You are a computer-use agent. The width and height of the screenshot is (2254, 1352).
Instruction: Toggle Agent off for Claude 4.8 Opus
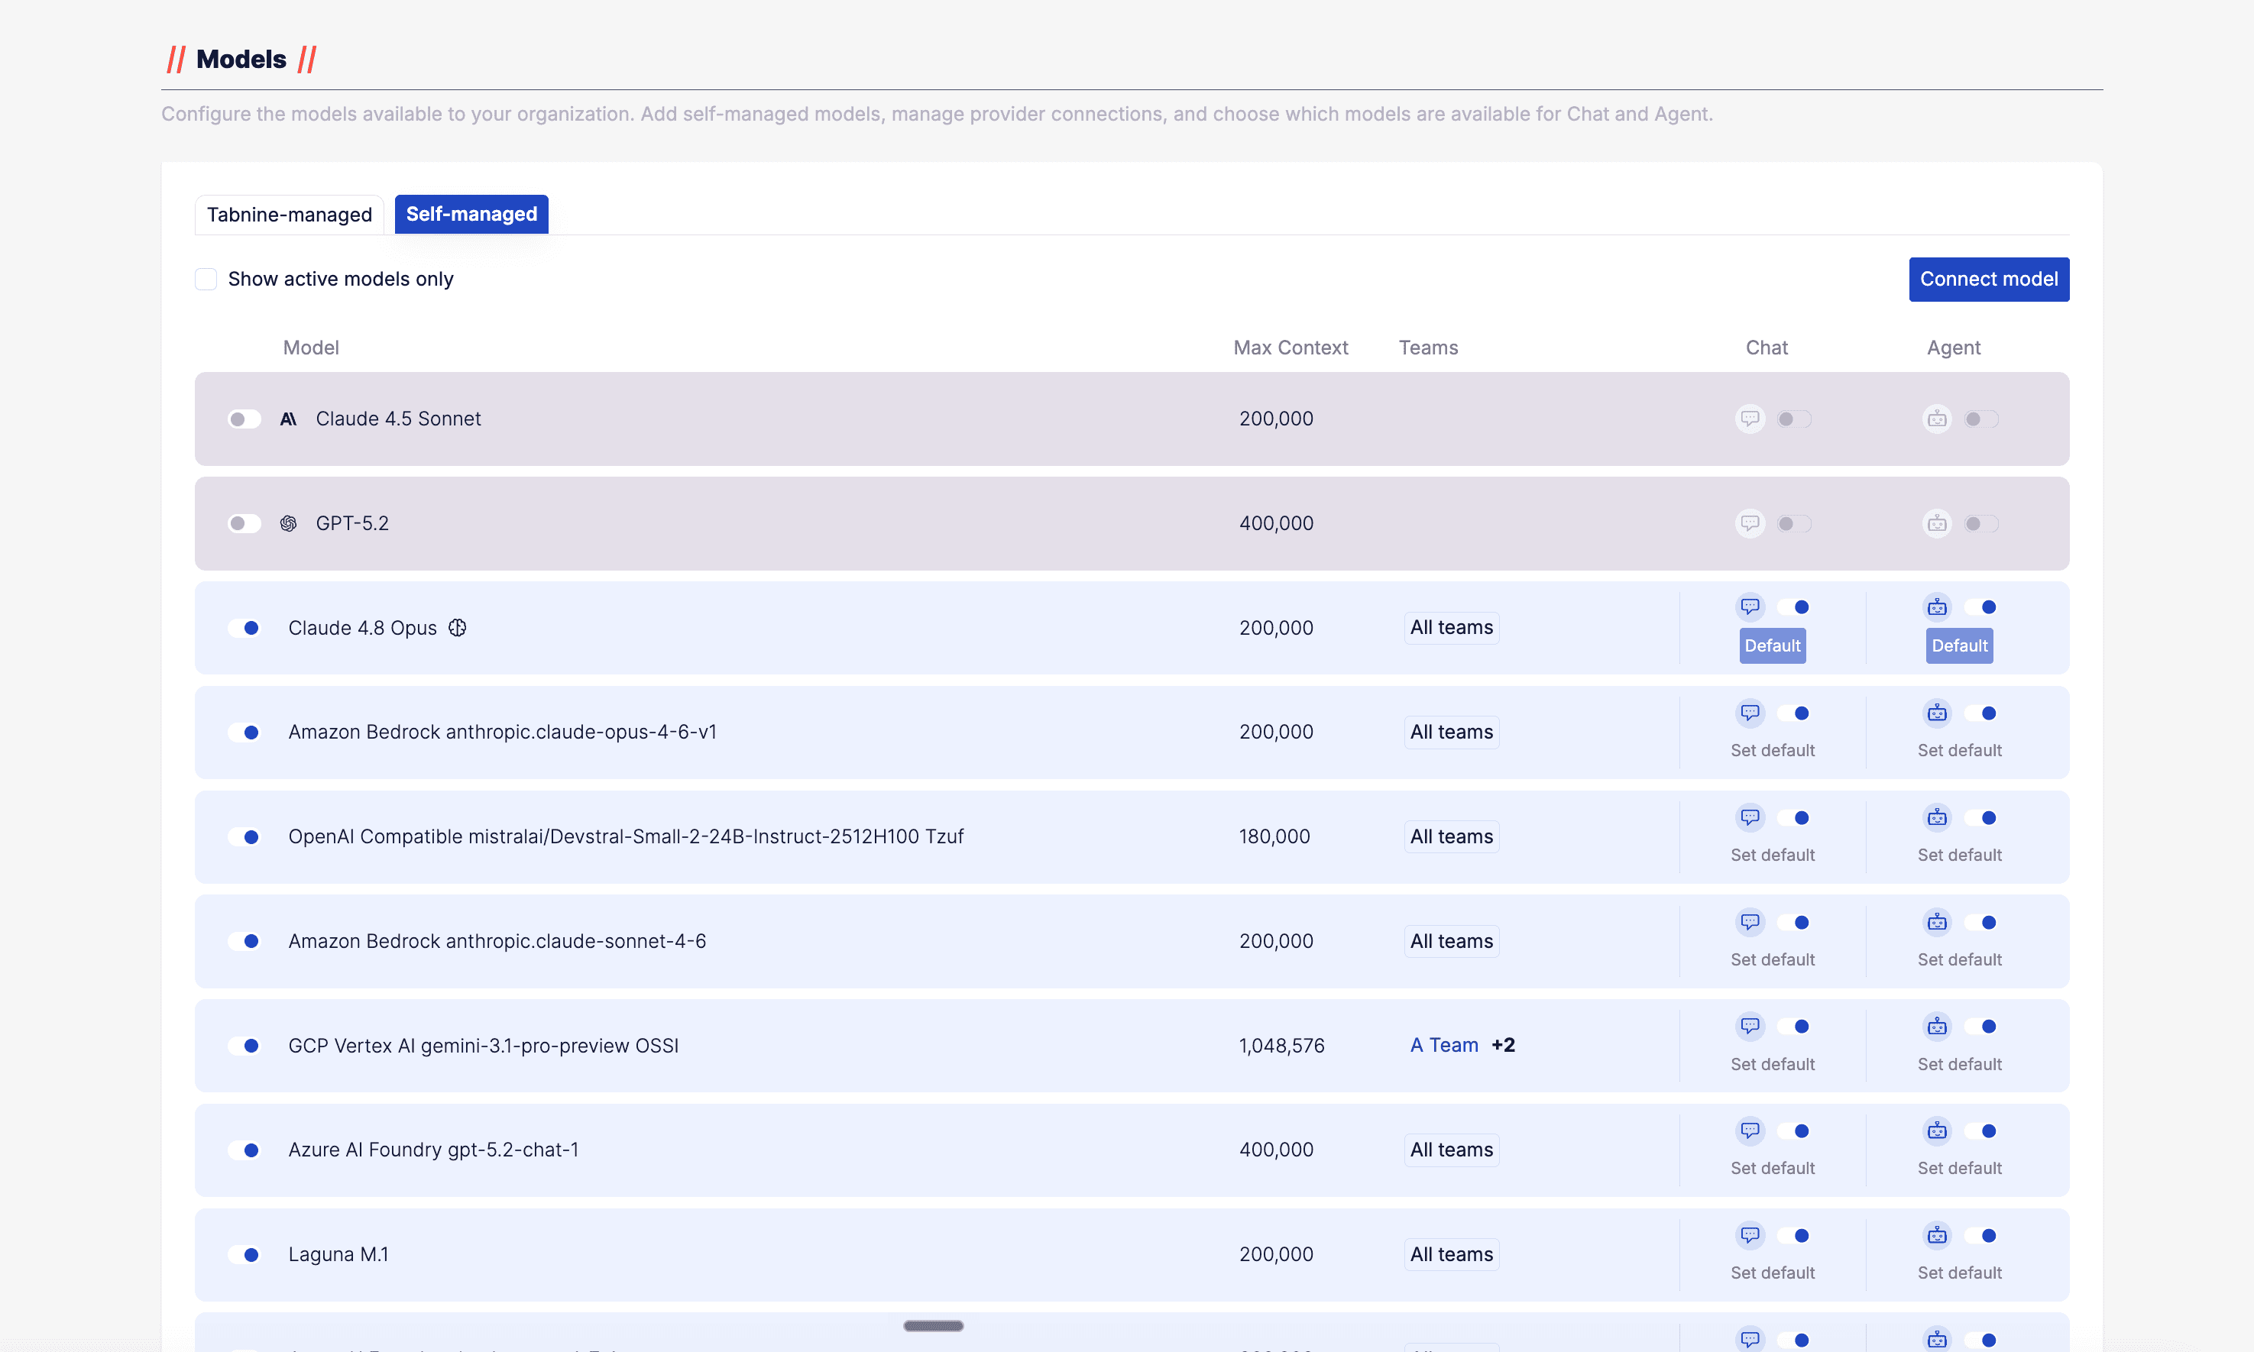1981,606
